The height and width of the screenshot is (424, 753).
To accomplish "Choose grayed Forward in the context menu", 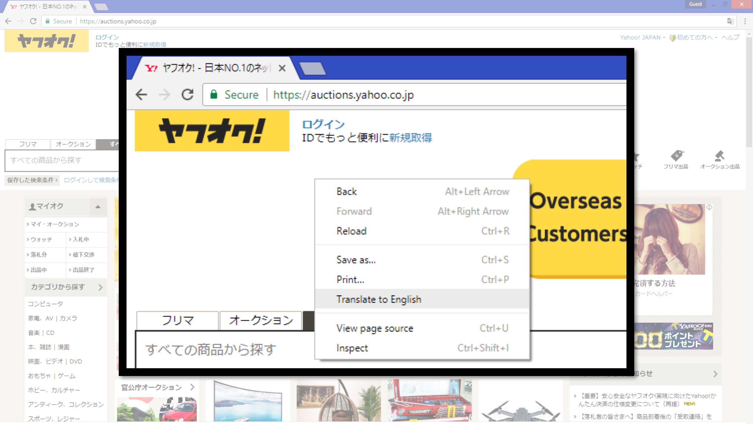I will pos(422,211).
